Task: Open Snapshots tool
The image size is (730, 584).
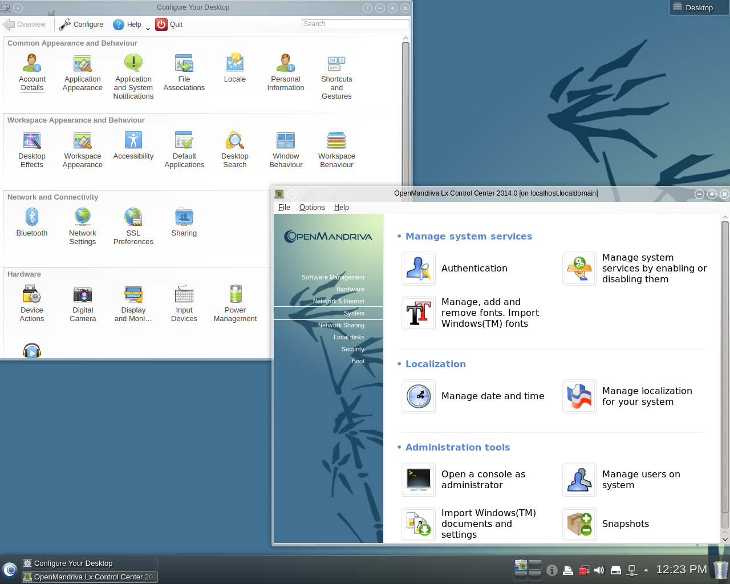Action: point(606,524)
